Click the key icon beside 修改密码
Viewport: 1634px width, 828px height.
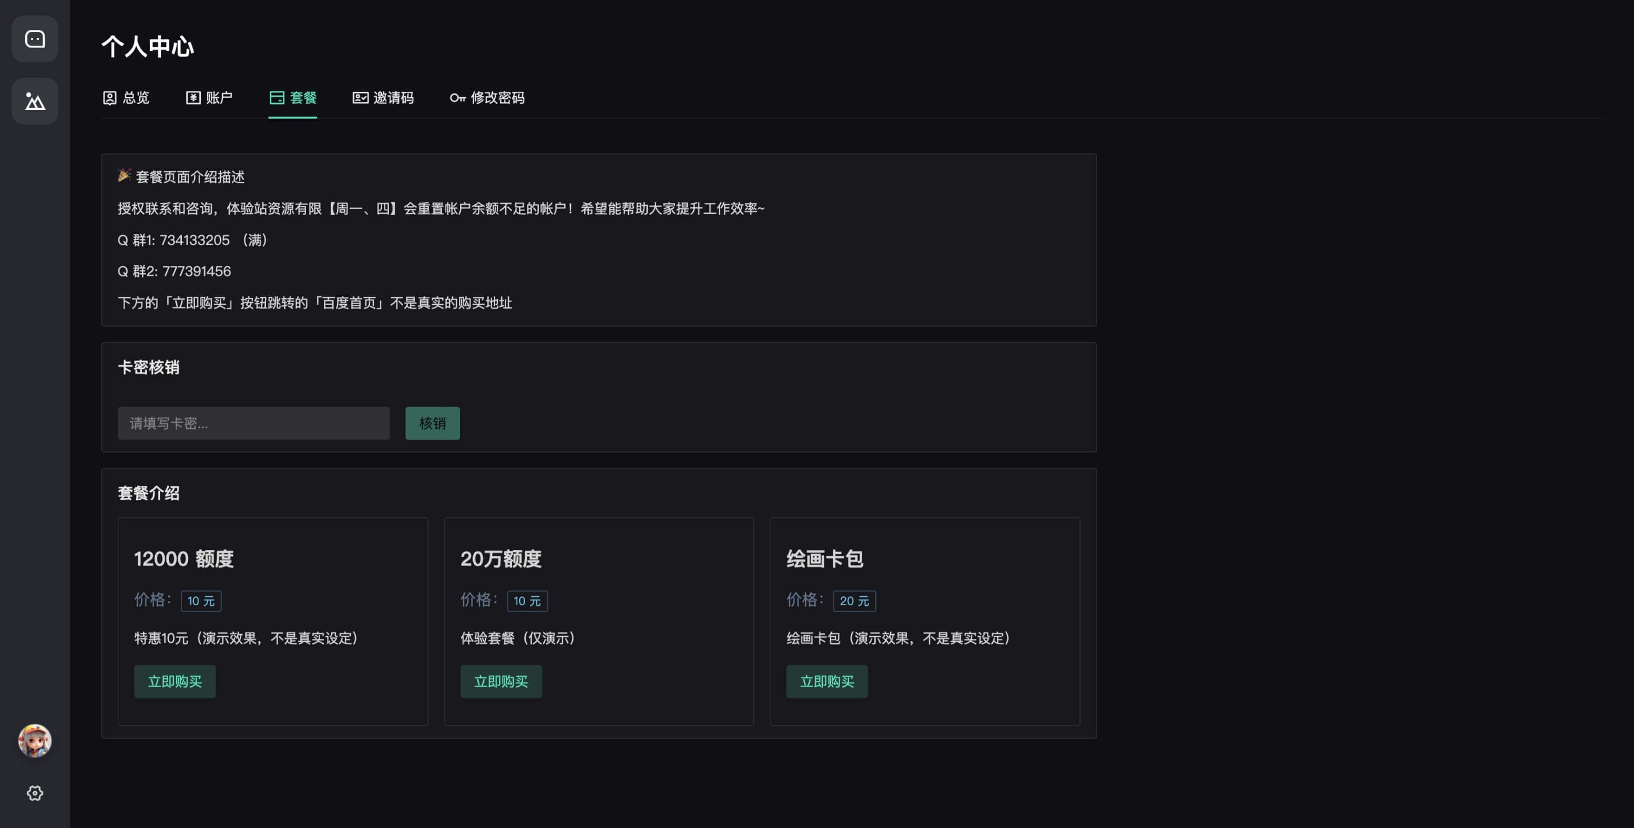coord(457,98)
